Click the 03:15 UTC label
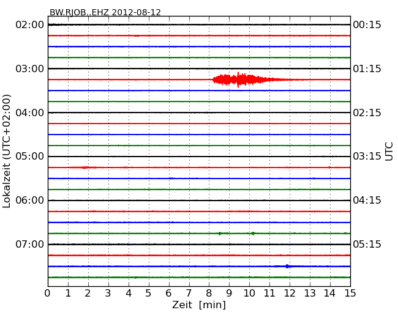The height and width of the screenshot is (318, 398). (x=367, y=156)
